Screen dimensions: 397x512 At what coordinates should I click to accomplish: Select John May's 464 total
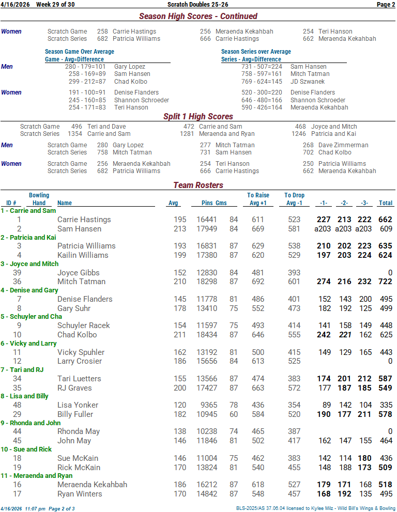(386, 441)
